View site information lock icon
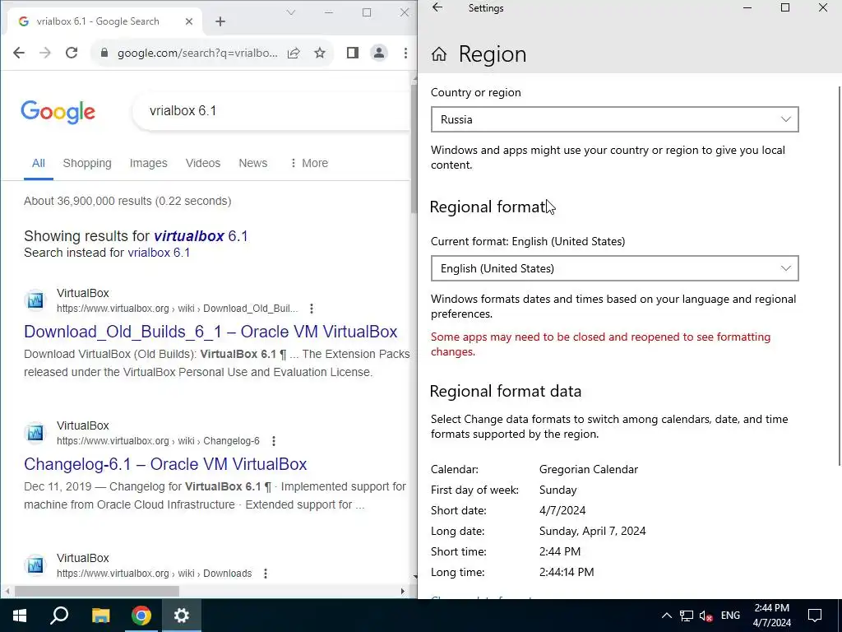 (x=104, y=53)
